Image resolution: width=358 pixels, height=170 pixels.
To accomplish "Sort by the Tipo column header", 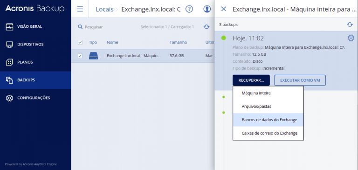I will [x=93, y=42].
